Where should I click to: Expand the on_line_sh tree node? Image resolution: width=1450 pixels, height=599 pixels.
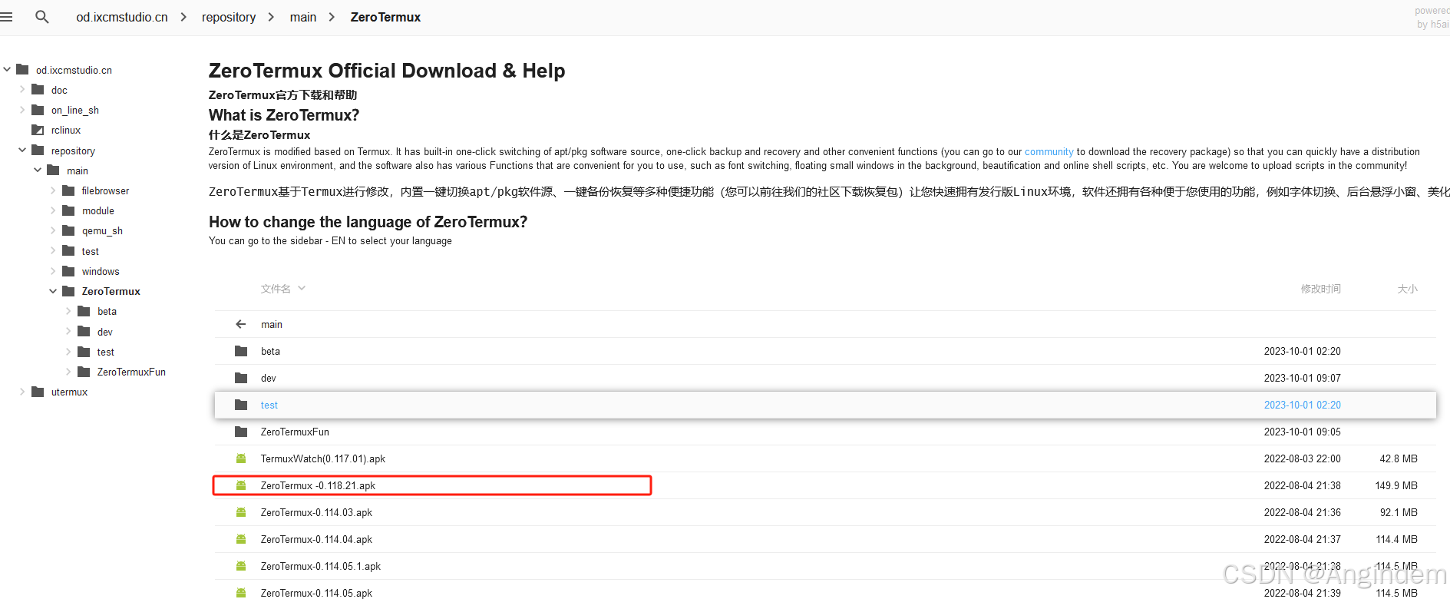[x=22, y=110]
